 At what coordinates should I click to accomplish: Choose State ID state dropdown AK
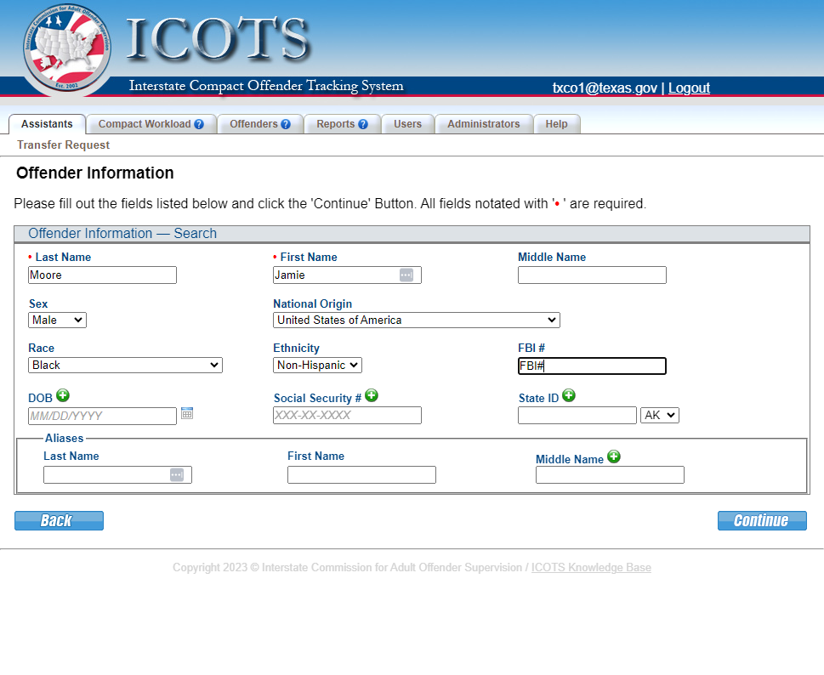click(x=660, y=415)
